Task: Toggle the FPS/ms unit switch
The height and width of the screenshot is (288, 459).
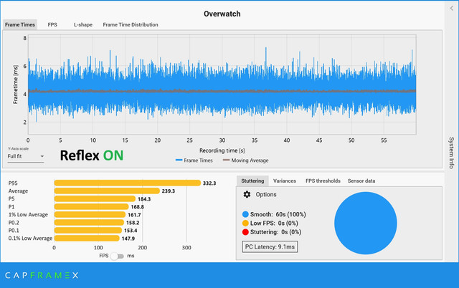Action: tap(118, 256)
